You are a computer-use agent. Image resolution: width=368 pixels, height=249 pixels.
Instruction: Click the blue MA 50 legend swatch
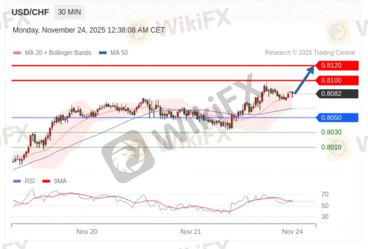[x=103, y=53]
